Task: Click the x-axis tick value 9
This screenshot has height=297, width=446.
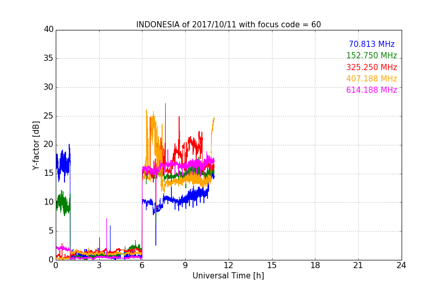Action: click(185, 266)
